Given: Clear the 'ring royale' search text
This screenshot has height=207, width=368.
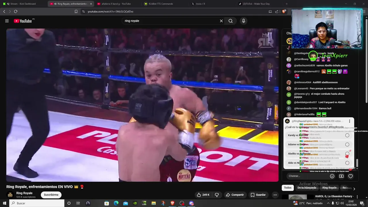Looking at the screenshot, I should coord(221,21).
